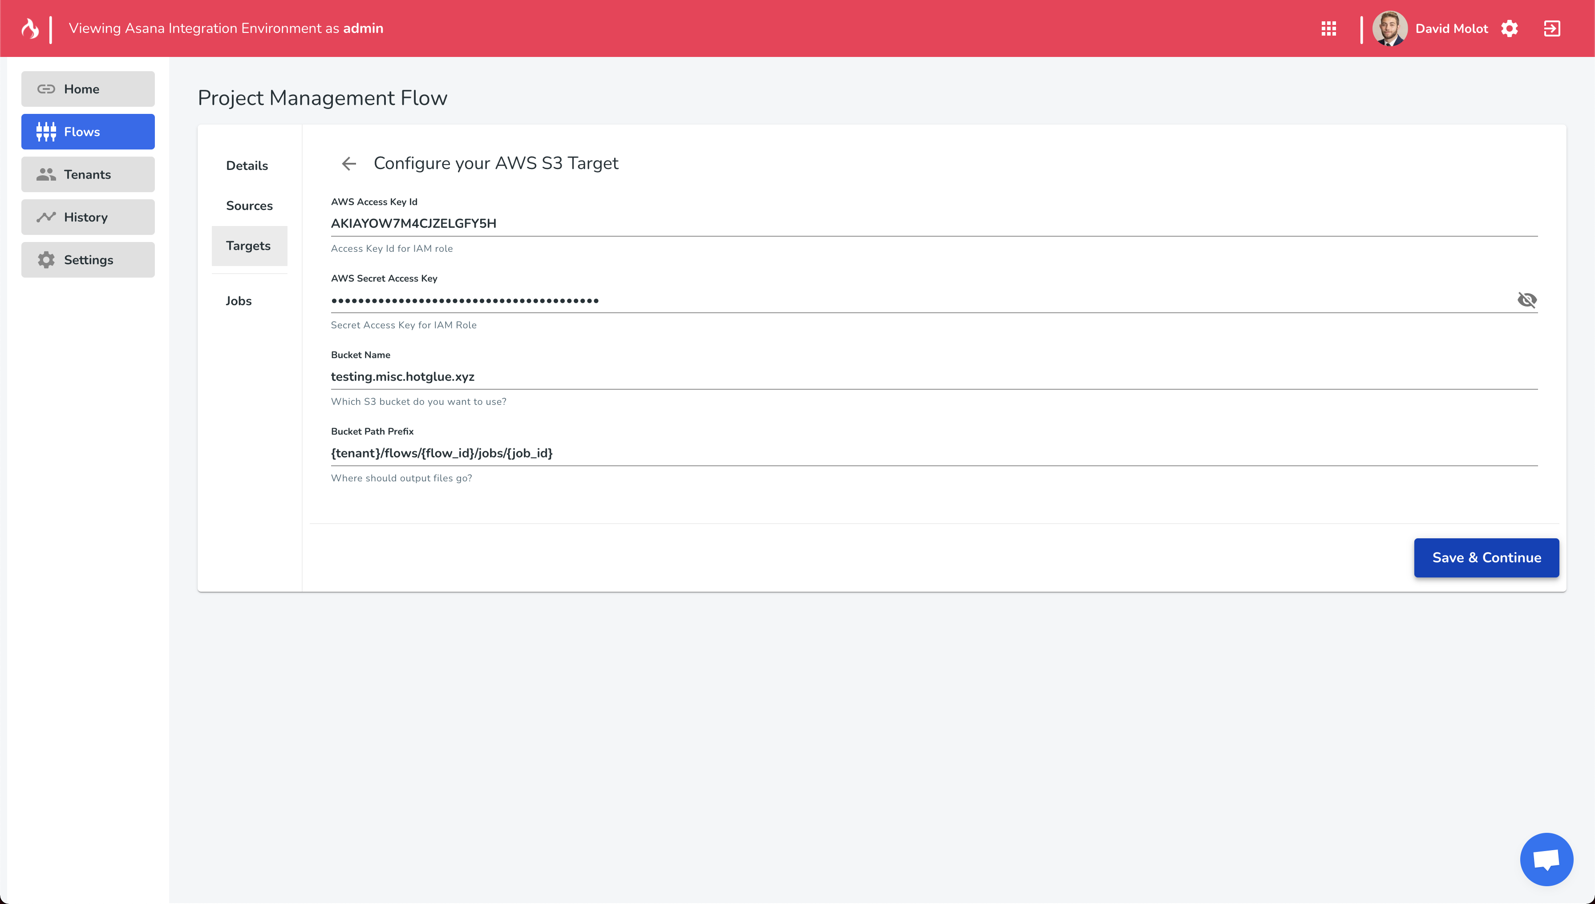Open Settings in the sidebar
Viewport: 1595px width, 904px height.
88,260
